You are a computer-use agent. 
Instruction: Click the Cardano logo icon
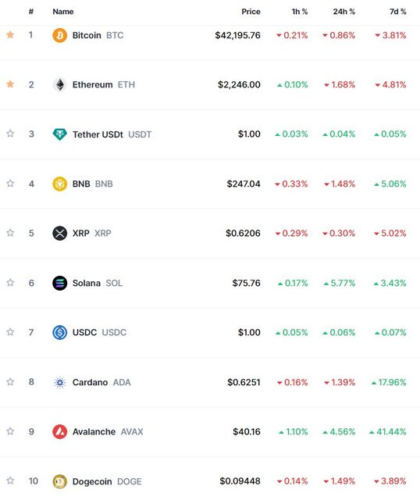(x=59, y=382)
